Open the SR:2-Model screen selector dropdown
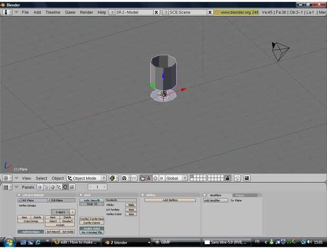Viewport: 327px width, 249px height. [x=112, y=13]
